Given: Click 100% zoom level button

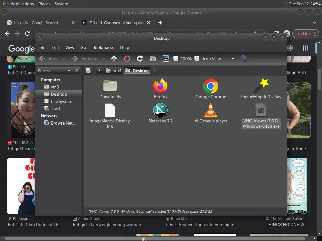Looking at the screenshot, I should (x=186, y=59).
